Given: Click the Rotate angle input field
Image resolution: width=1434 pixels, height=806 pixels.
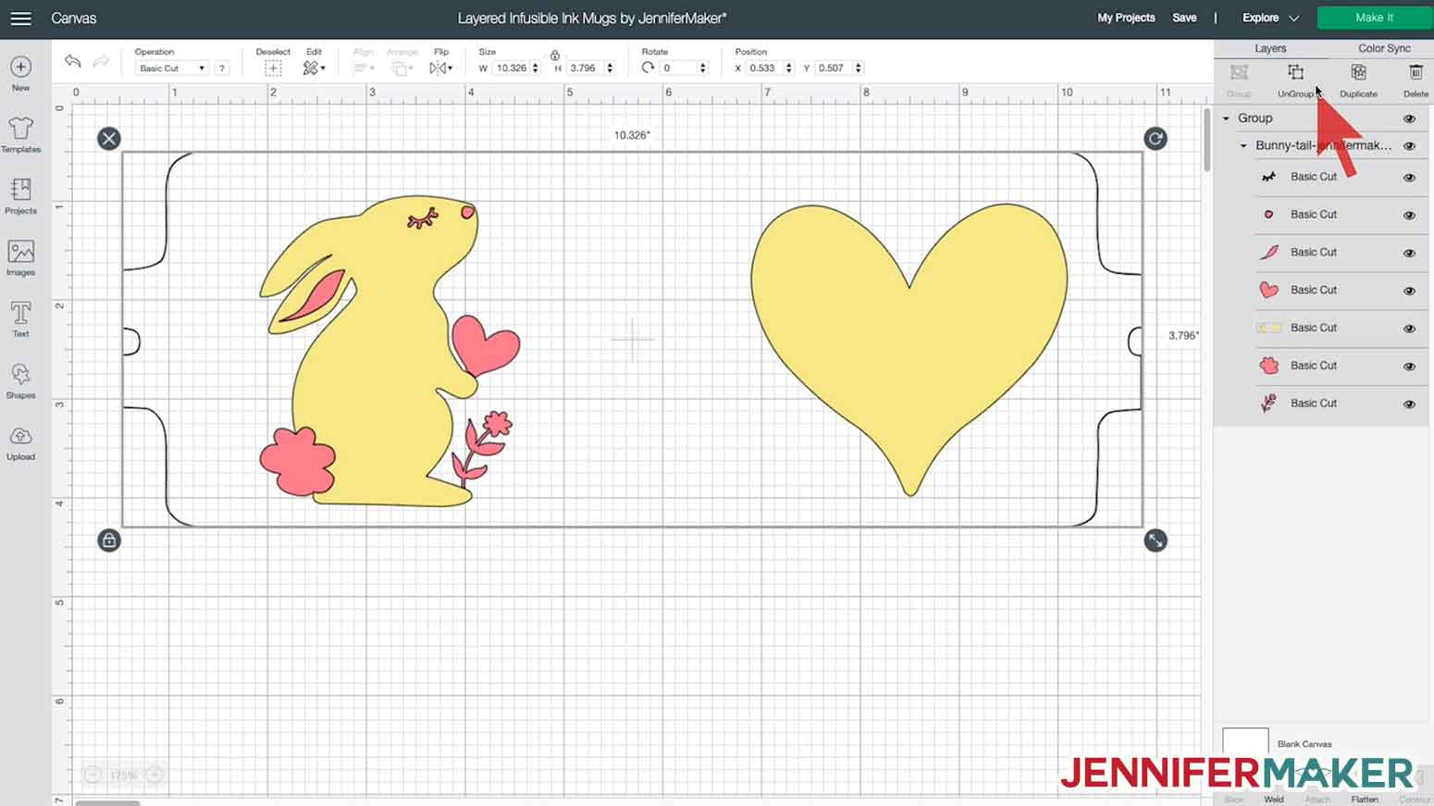Looking at the screenshot, I should click(679, 68).
